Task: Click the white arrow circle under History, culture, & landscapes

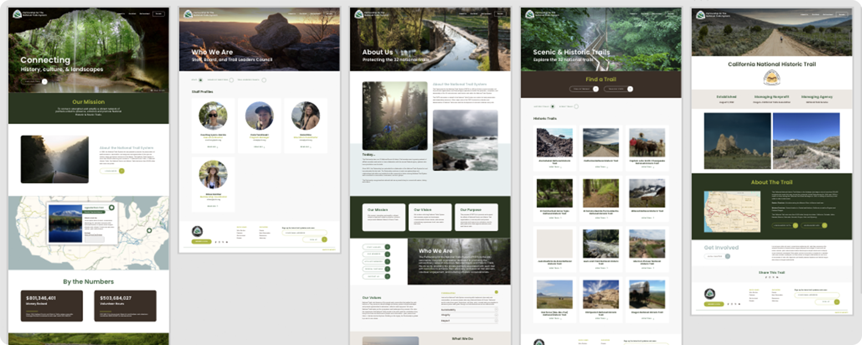Action: coord(45,82)
